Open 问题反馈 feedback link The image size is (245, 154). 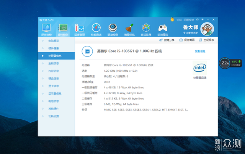click(189, 20)
